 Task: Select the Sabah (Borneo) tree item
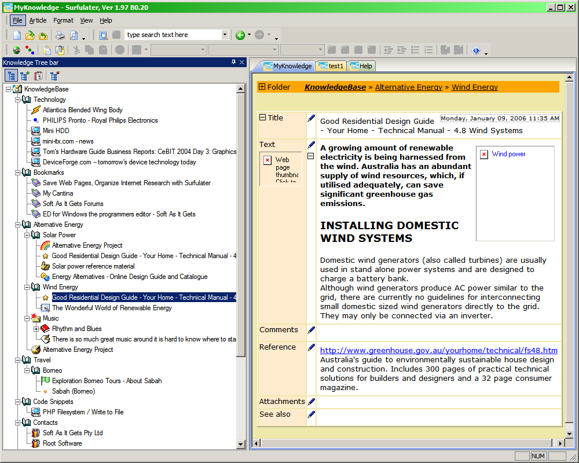pos(74,391)
